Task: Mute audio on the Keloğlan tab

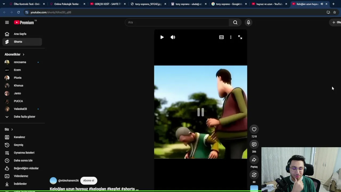Action: tap(322, 4)
